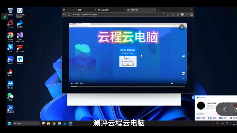Open the 在线云电脑更新检测 shortcut

[20, 13]
